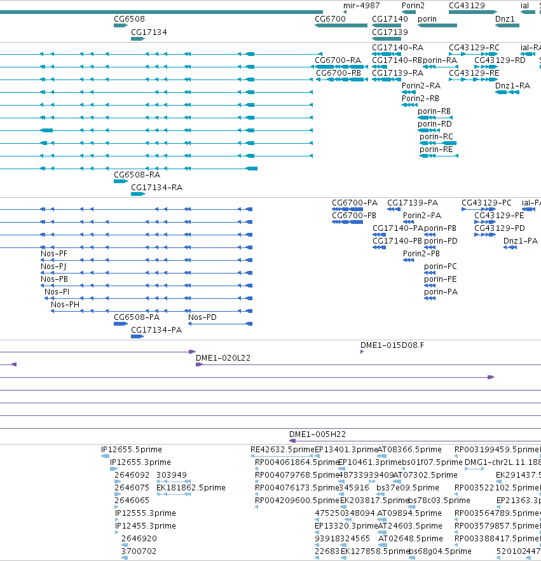The width and height of the screenshot is (541, 561).
Task: Click the 303949 EST label
Action: pos(172,475)
